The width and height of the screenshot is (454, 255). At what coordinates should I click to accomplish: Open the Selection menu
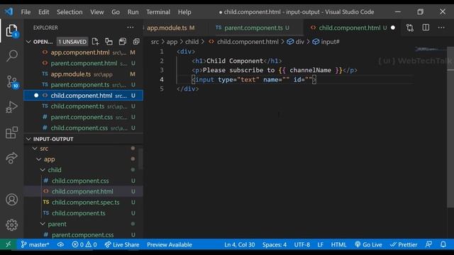(70, 12)
